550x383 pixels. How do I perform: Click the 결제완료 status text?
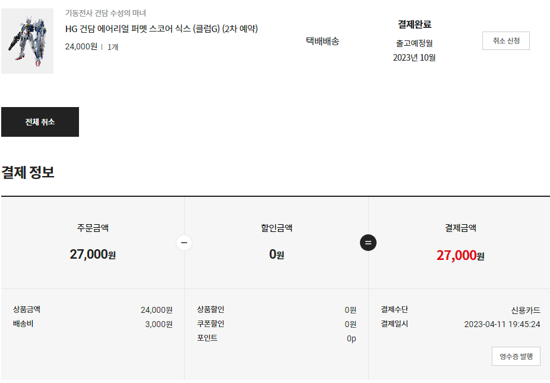click(x=414, y=24)
